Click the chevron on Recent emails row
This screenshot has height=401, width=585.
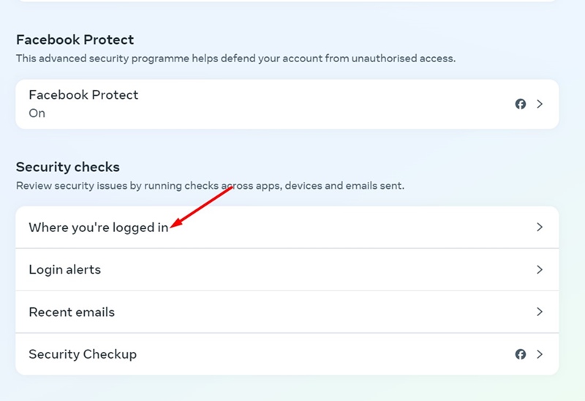click(x=540, y=312)
